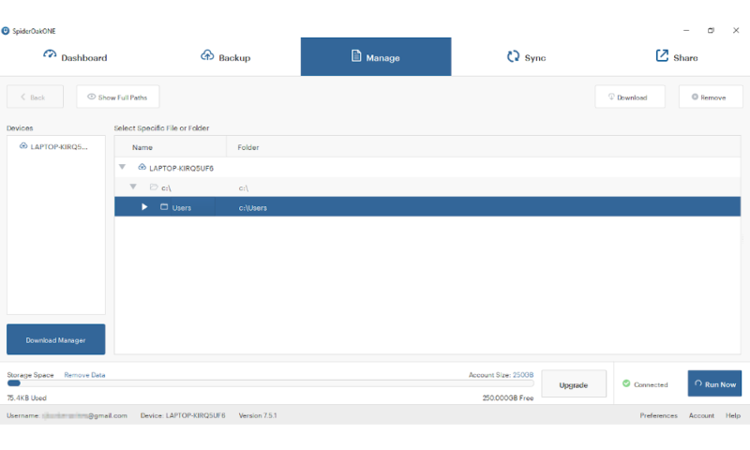The width and height of the screenshot is (750, 450).
Task: Click the green Connected status icon
Action: click(626, 383)
